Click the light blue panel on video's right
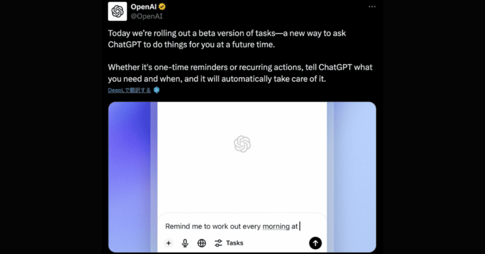 pyautogui.click(x=354, y=176)
